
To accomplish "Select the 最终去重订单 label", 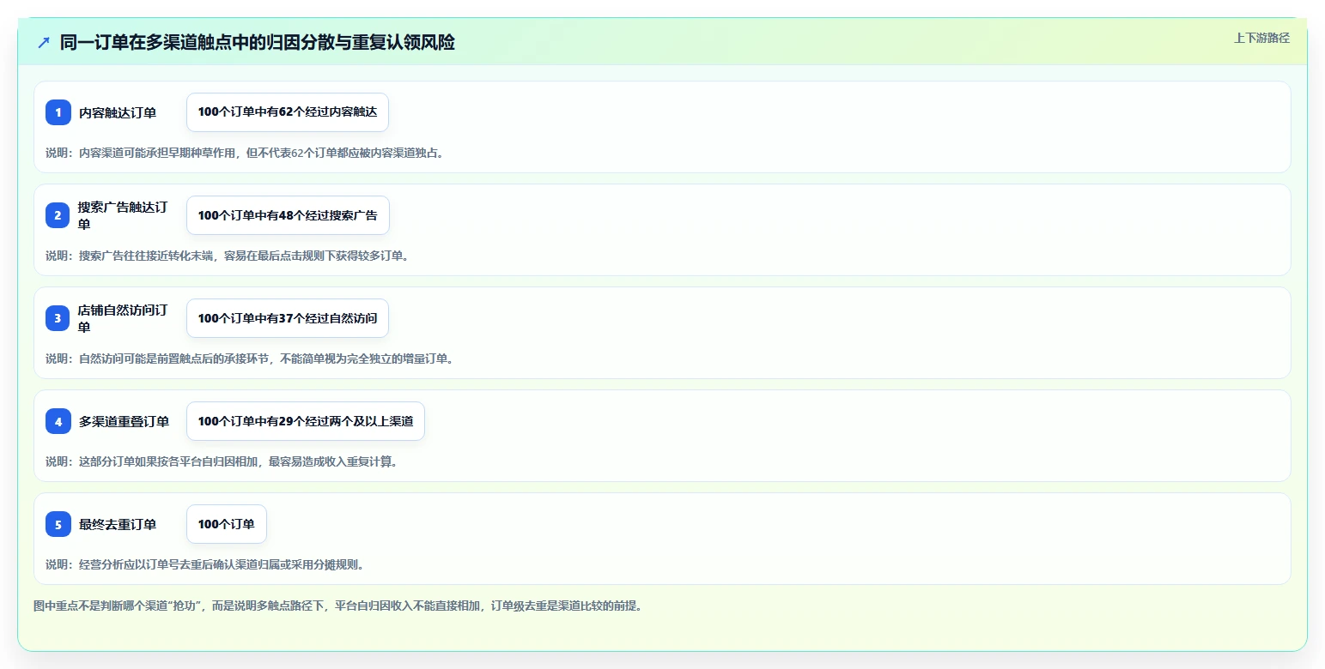I will 118,524.
